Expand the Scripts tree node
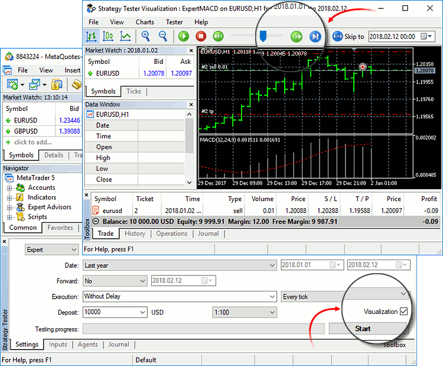This screenshot has height=366, width=443. pyautogui.click(x=9, y=217)
